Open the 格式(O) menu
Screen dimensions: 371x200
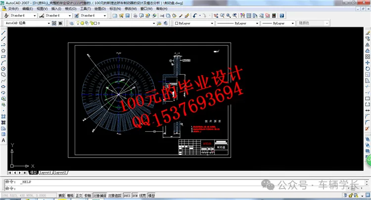(71, 9)
